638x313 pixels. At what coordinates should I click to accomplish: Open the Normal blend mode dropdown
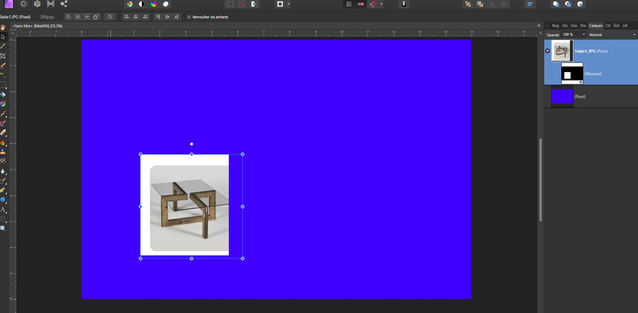pyautogui.click(x=612, y=35)
